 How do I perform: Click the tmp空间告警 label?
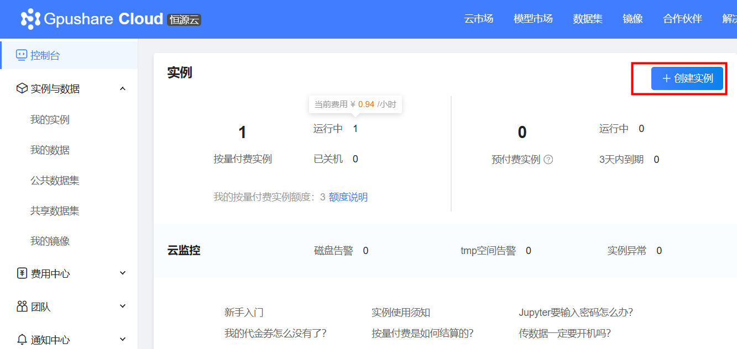click(488, 251)
